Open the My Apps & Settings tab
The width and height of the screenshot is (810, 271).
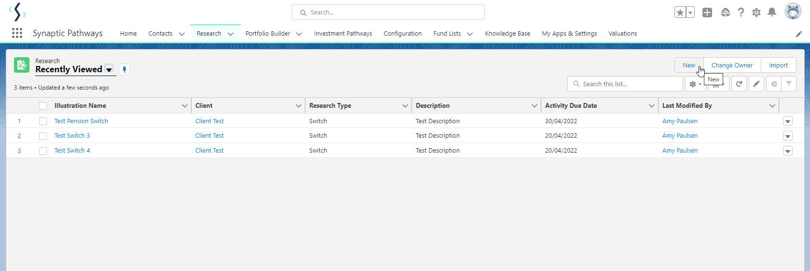[569, 34]
